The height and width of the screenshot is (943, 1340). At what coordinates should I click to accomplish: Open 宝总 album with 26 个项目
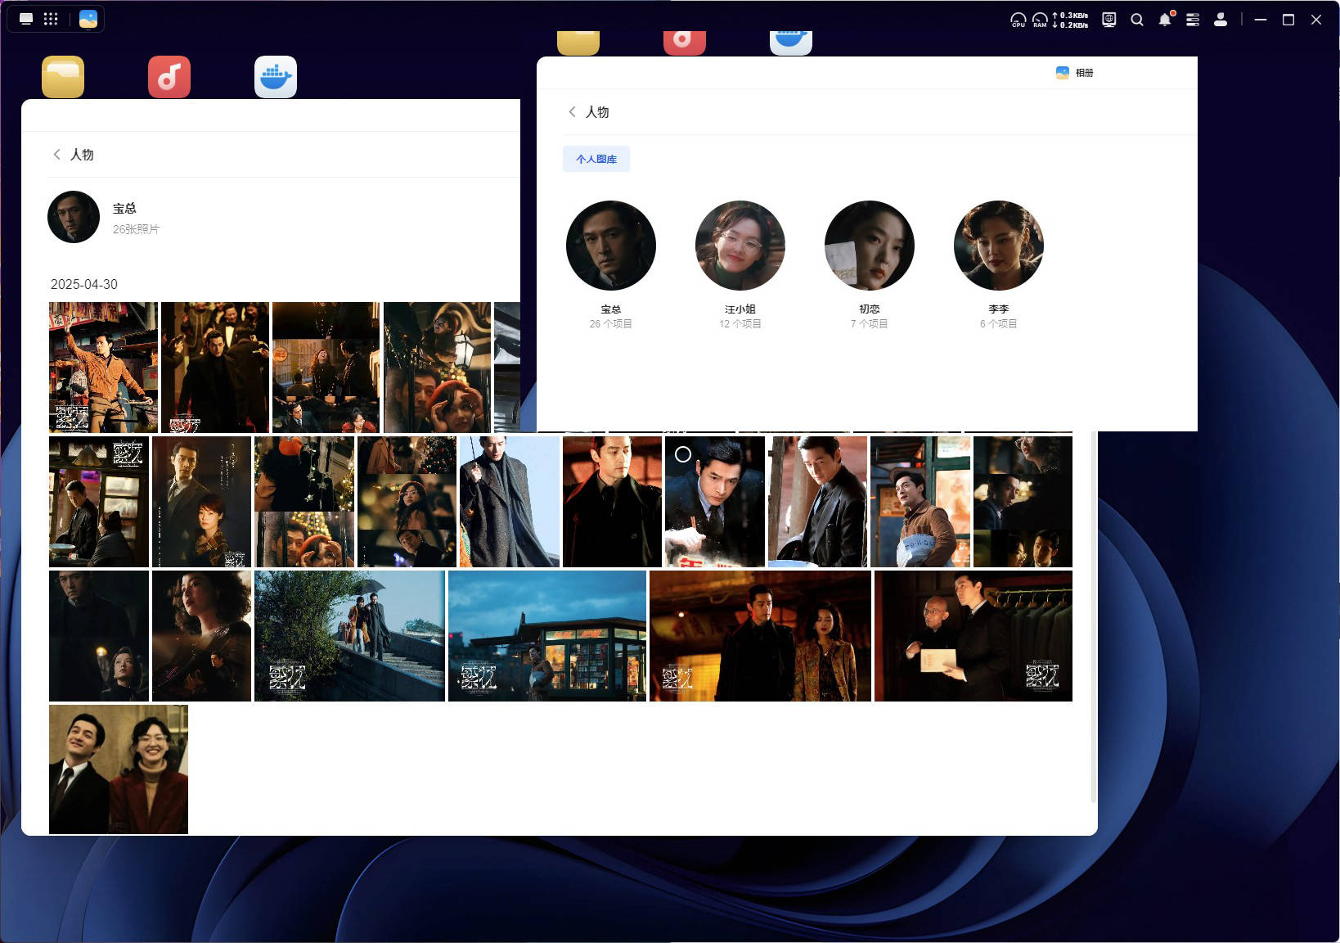coord(610,246)
